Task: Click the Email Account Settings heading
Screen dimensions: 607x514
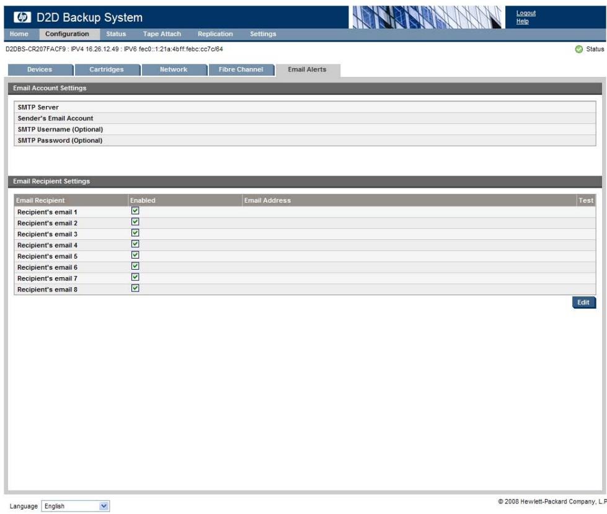Action: (50, 88)
